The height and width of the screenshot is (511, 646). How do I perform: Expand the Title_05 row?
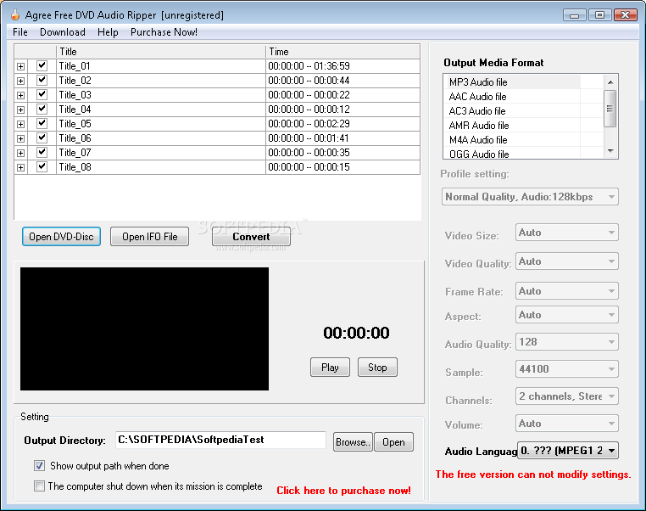point(20,124)
